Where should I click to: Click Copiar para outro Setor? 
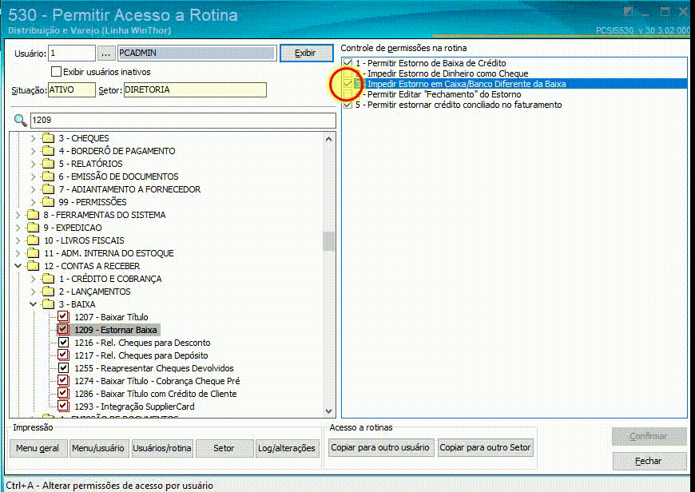click(485, 448)
